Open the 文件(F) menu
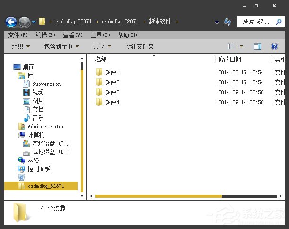The width and height of the screenshot is (289, 229). (x=18, y=35)
